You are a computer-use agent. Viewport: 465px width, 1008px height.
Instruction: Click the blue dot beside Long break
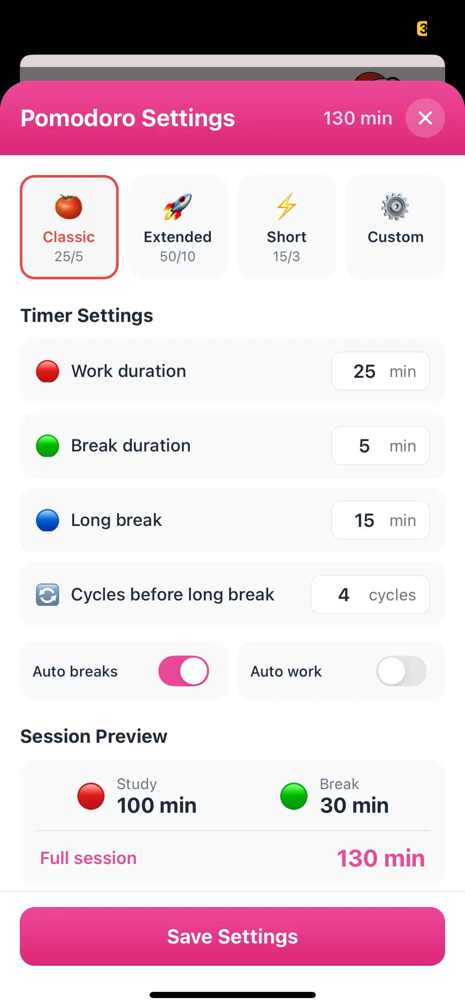point(48,520)
